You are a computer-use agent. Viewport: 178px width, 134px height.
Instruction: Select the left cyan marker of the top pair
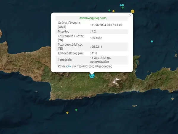121,5
